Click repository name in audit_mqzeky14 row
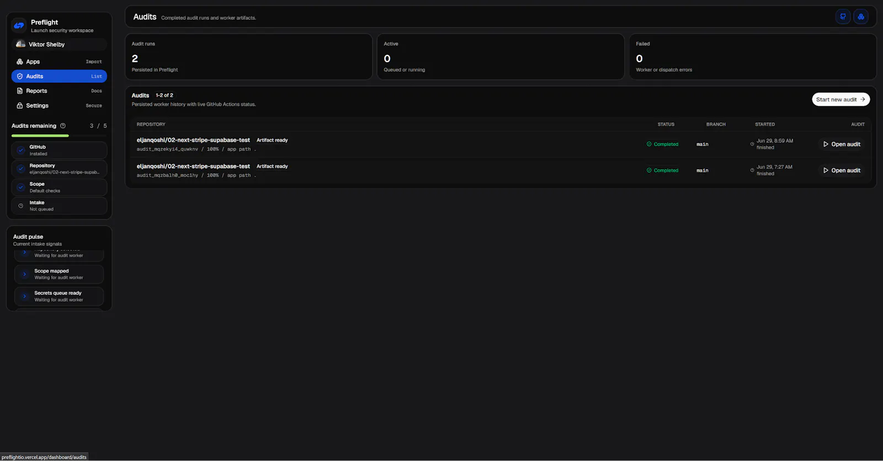 click(193, 140)
